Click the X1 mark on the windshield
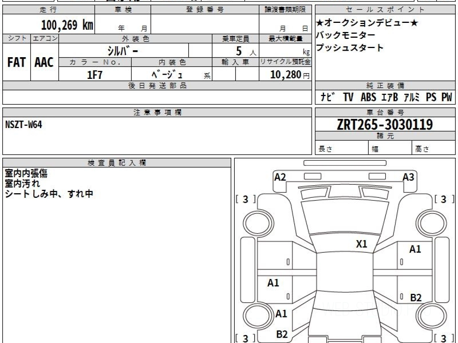Viewport: 458px width, 343px height. tap(361, 244)
